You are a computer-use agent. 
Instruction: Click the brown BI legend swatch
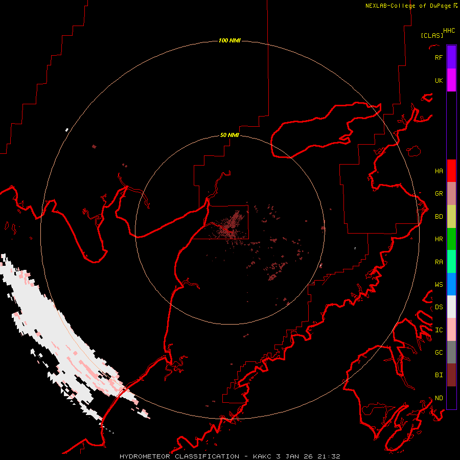click(451, 375)
